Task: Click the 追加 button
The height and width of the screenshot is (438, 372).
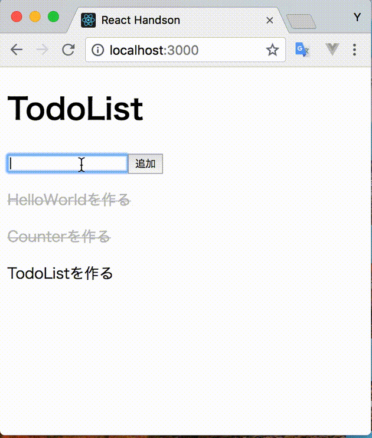Action: [146, 164]
